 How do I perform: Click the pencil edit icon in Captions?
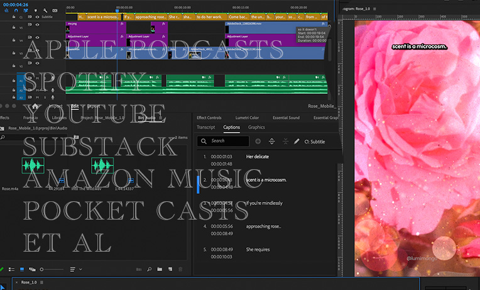coord(297,142)
